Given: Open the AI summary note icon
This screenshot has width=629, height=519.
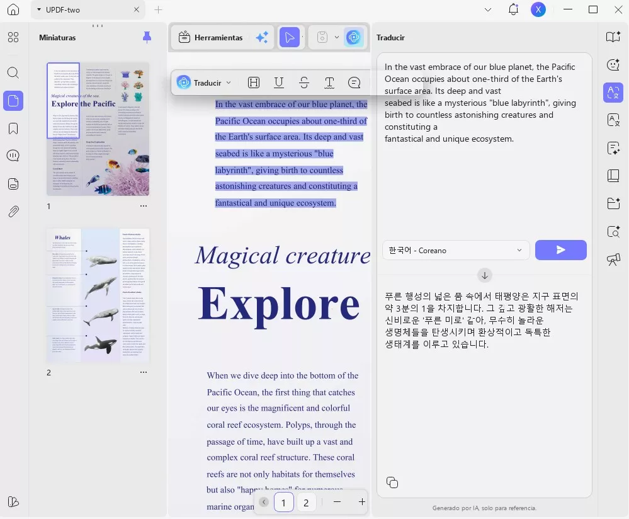Looking at the screenshot, I should coord(613,148).
